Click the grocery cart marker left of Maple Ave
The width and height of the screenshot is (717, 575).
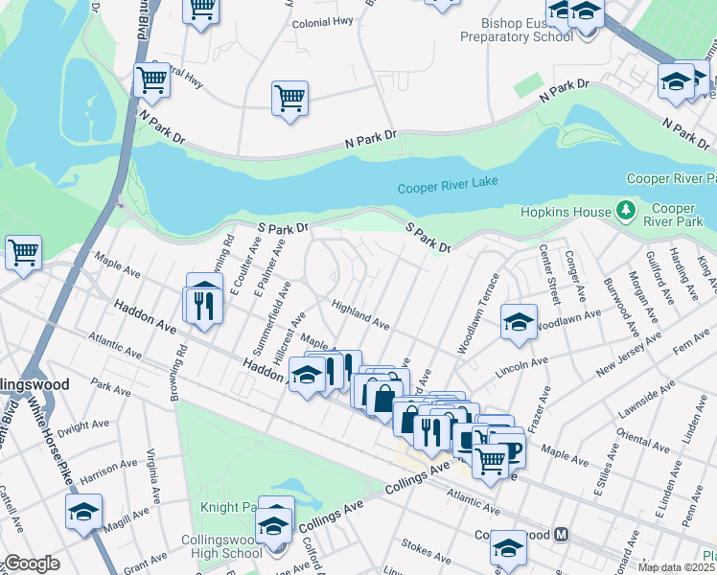pos(23,257)
